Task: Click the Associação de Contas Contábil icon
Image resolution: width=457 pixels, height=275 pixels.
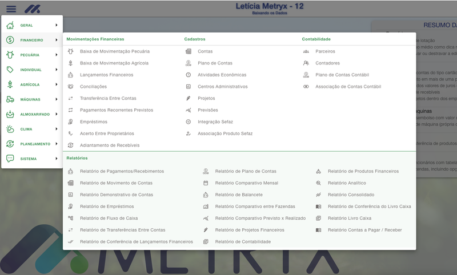Action: pyautogui.click(x=306, y=86)
